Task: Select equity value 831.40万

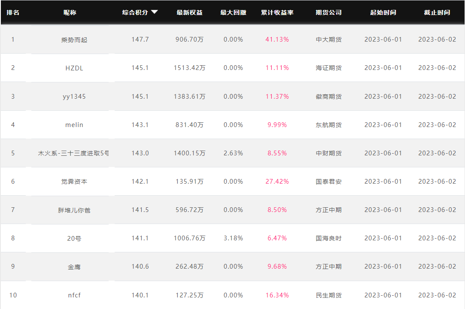Action: [189, 124]
